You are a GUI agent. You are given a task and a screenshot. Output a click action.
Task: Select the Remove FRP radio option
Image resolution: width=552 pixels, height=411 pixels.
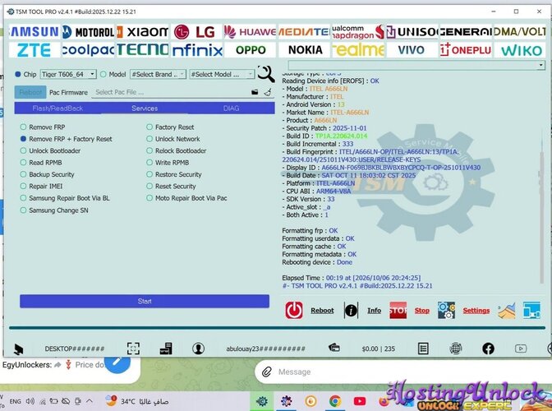pyautogui.click(x=43, y=127)
